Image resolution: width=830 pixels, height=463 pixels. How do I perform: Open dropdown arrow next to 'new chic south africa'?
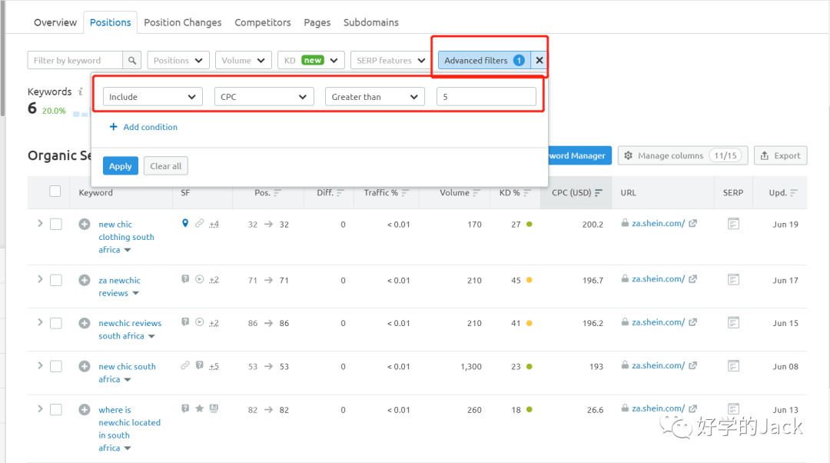coord(128,380)
